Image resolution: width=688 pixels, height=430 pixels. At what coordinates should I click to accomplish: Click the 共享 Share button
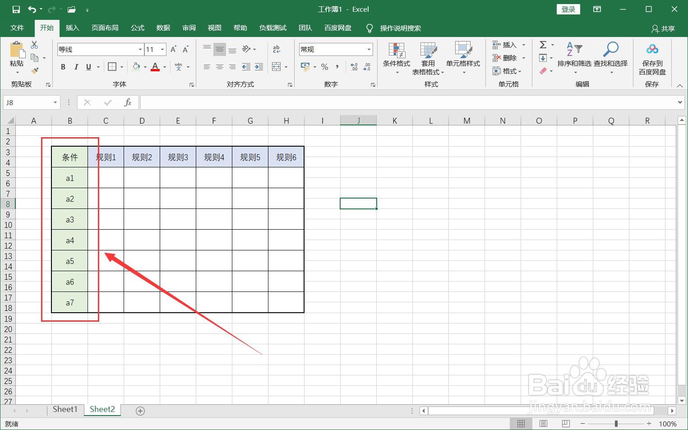pos(663,28)
